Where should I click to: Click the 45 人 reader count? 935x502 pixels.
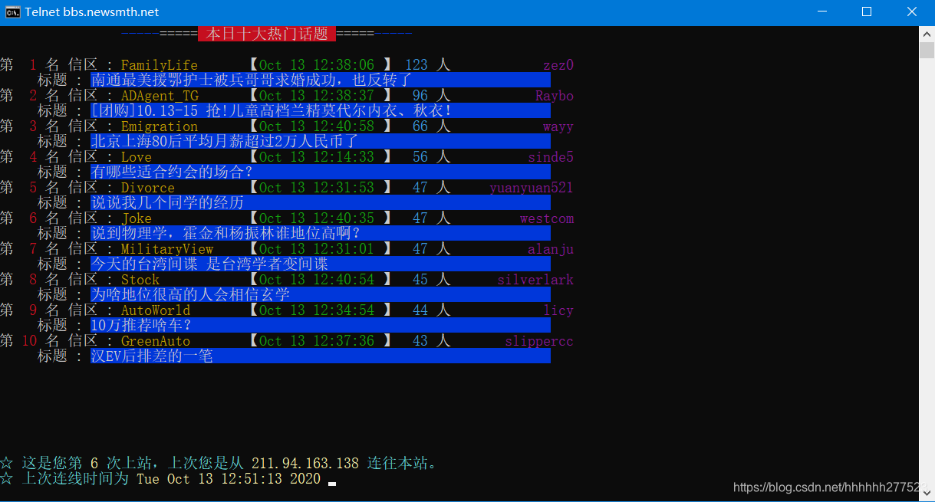click(x=432, y=280)
